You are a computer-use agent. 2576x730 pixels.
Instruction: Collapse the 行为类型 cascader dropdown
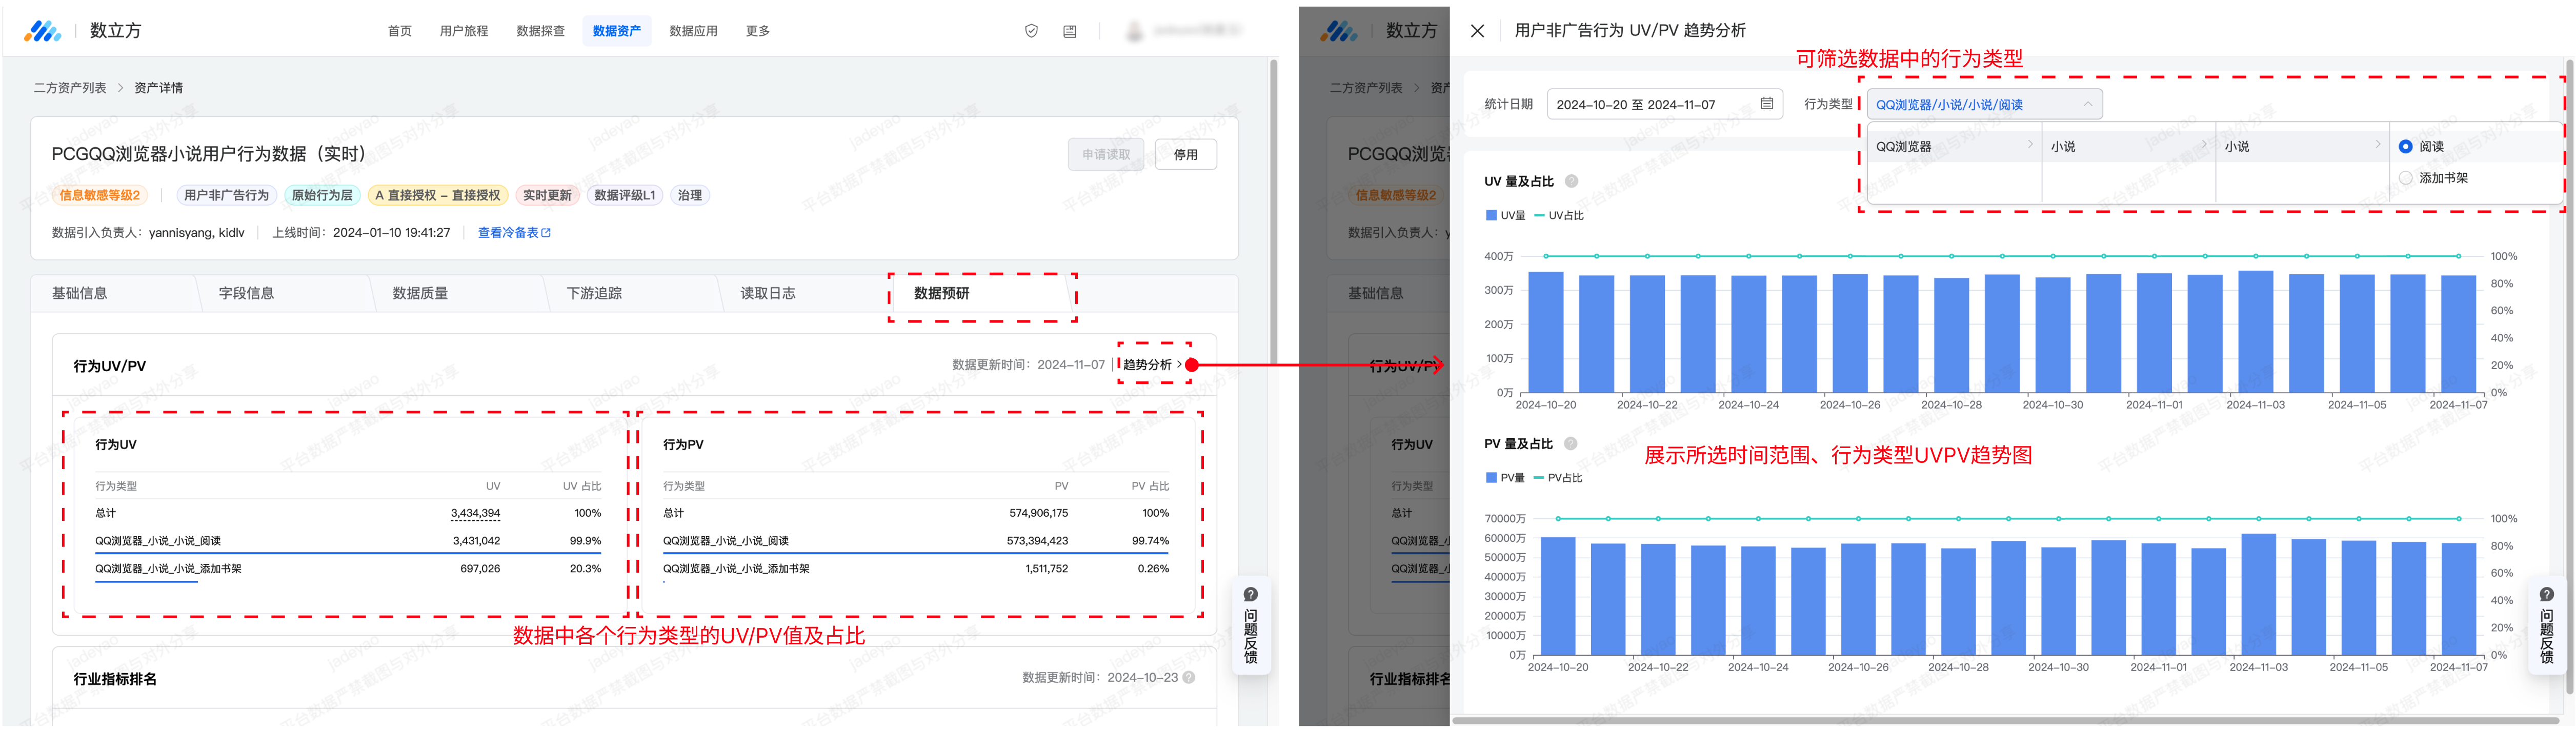[x=2087, y=104]
